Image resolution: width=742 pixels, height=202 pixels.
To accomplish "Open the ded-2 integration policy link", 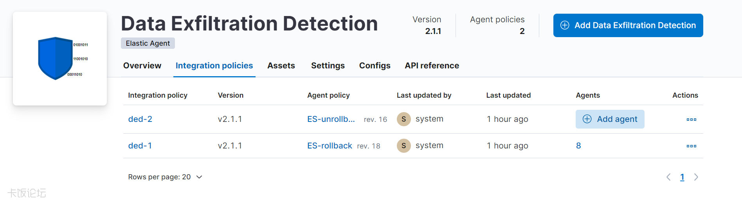I will point(140,119).
